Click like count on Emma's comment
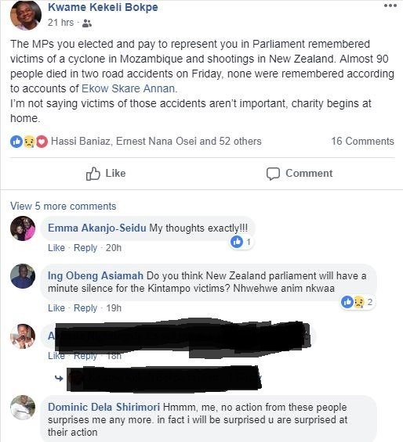Image resolution: width=403 pixels, height=442 pixels. click(x=241, y=242)
